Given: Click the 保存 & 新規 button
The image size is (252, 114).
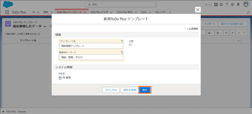Looking at the screenshot, I should point(130,90).
